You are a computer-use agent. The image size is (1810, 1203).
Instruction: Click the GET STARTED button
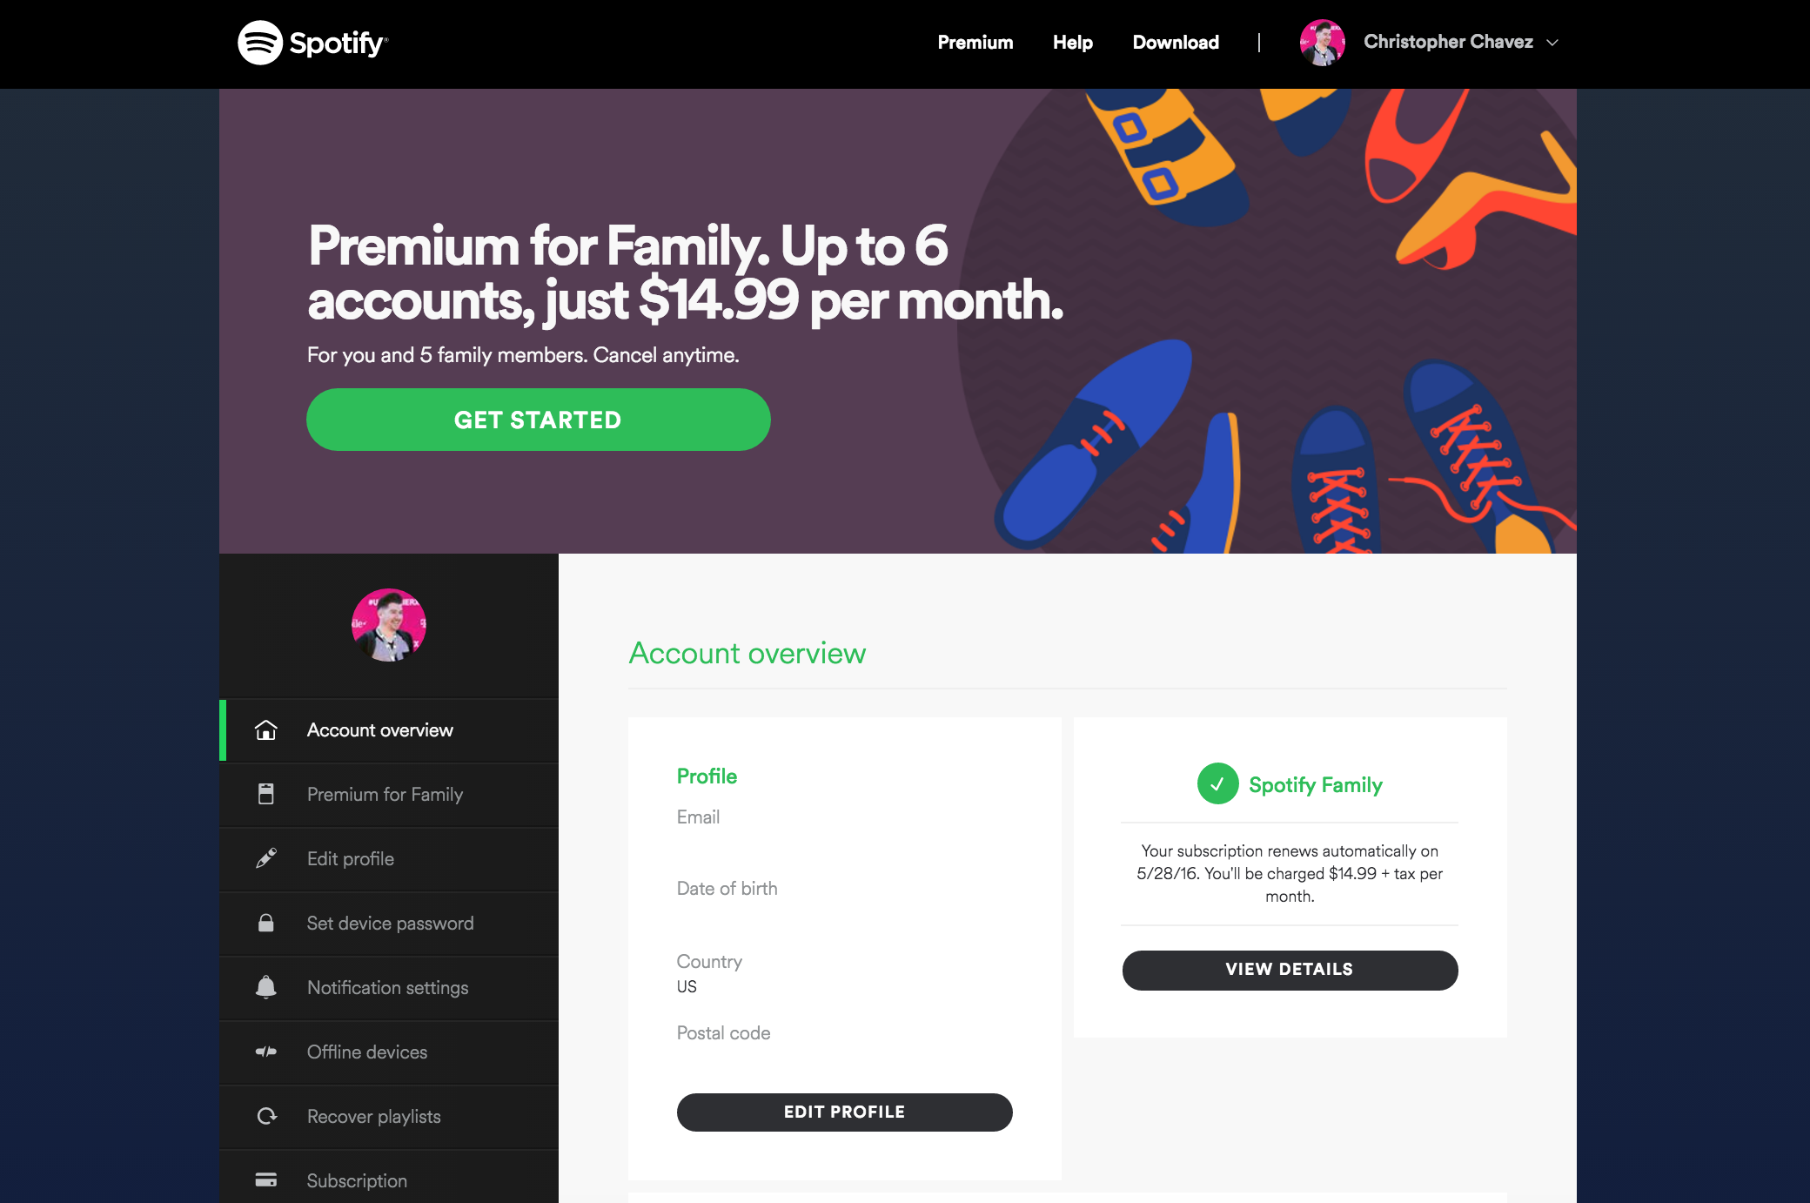pos(538,420)
